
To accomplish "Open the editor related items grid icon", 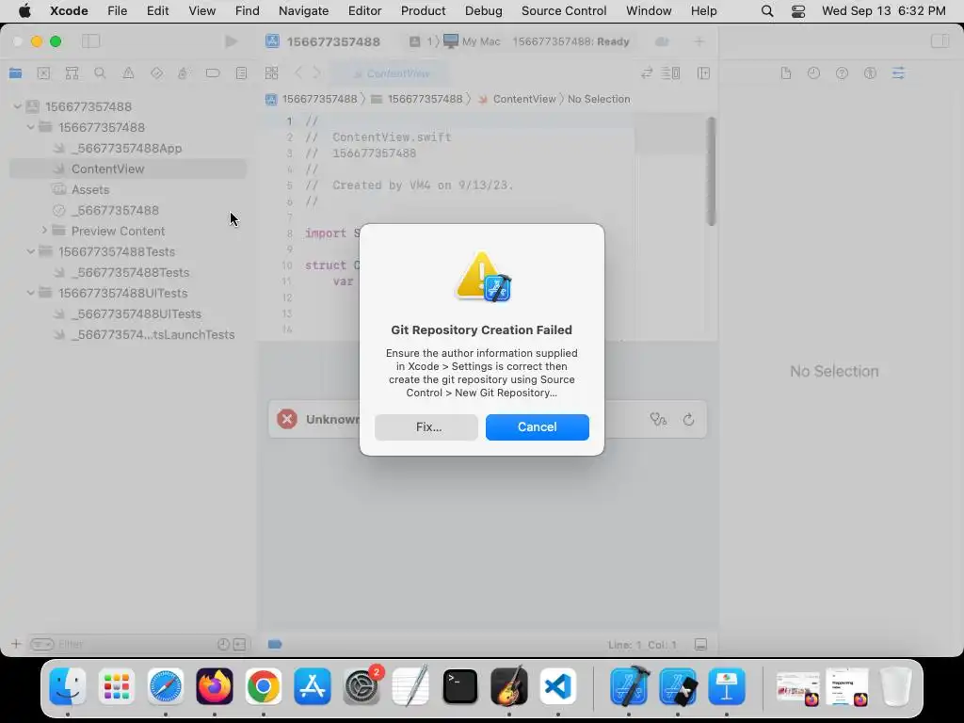I will pyautogui.click(x=272, y=73).
